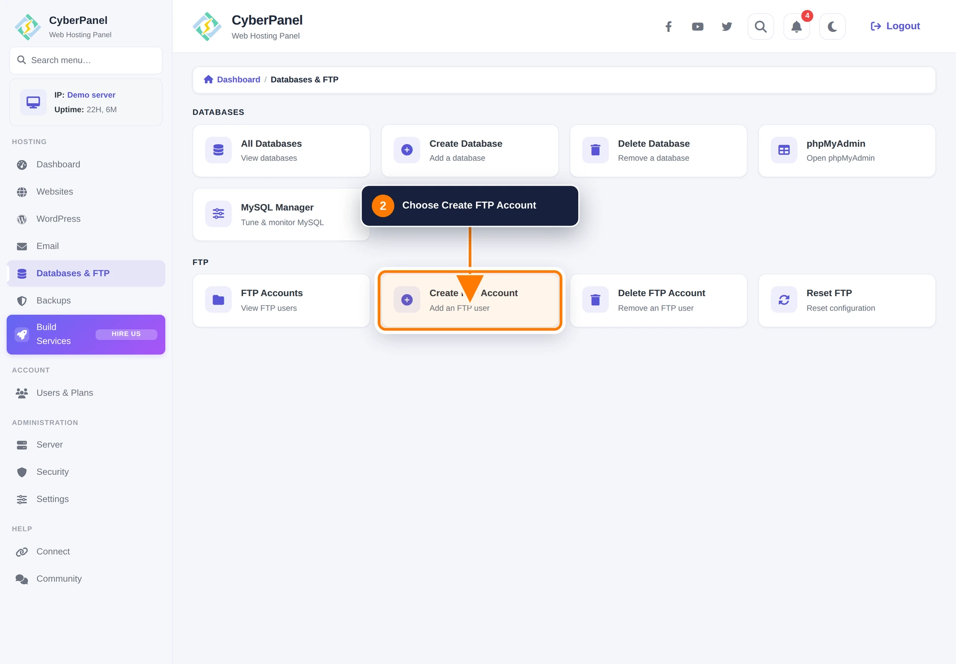Open the Reset FTP card
Viewport: 956px width, 664px height.
coord(847,301)
